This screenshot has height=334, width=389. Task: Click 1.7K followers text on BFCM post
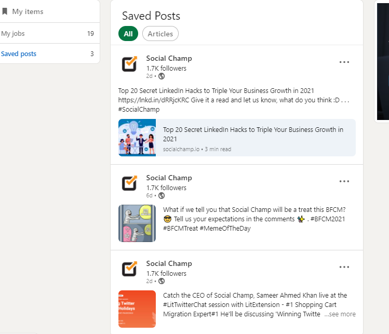[x=166, y=188]
